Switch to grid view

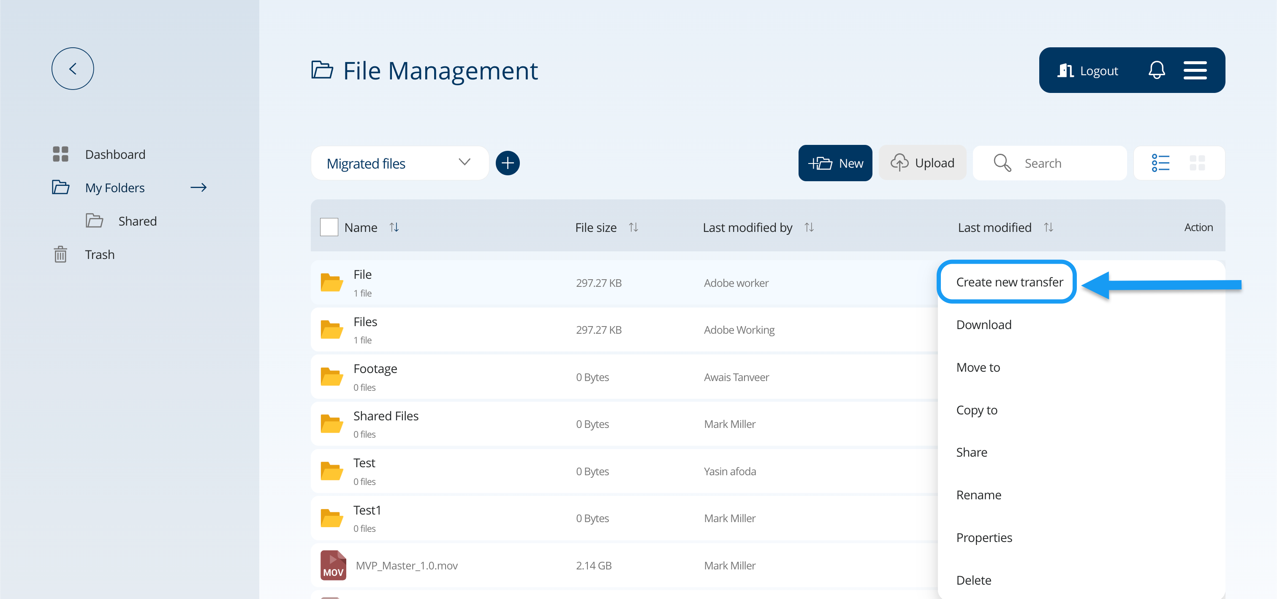point(1197,163)
